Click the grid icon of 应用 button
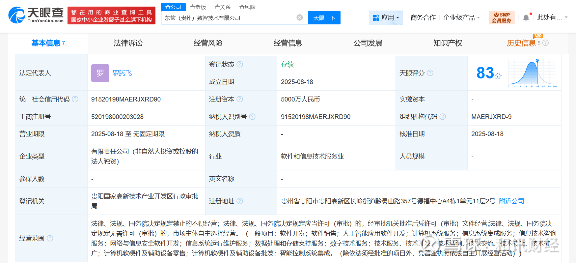576x263 pixels. pos(376,18)
